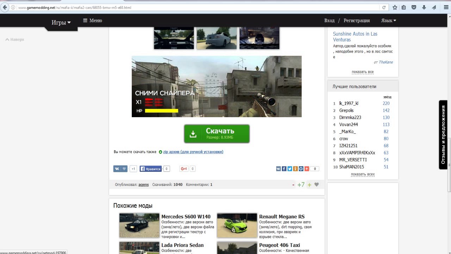
Task: Open user Grepolis profile
Action: 346,110
